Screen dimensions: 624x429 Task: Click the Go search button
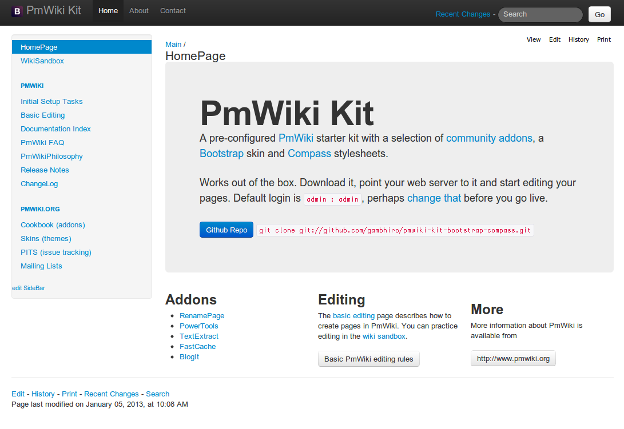click(599, 14)
